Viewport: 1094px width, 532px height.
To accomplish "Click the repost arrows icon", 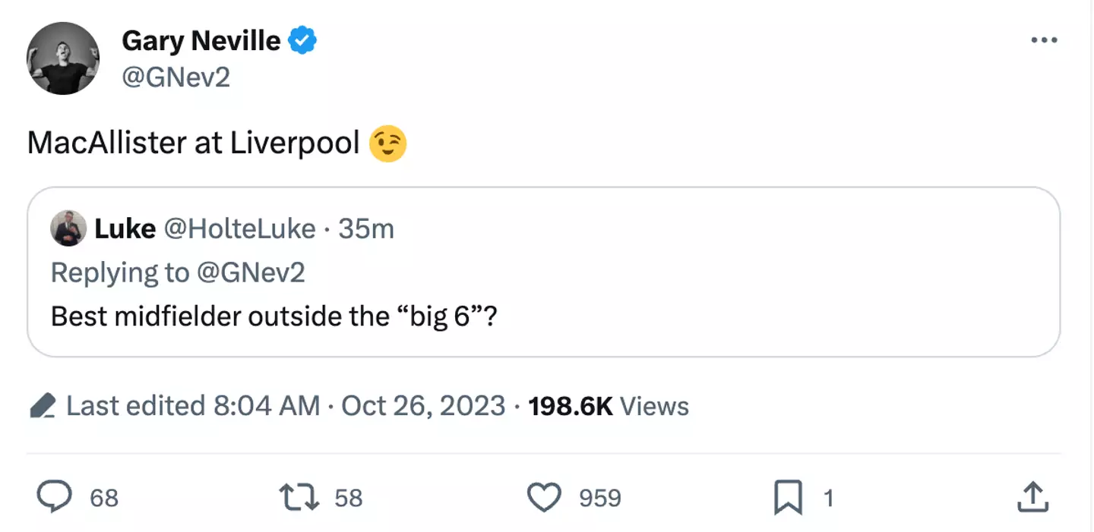I will pos(300,498).
